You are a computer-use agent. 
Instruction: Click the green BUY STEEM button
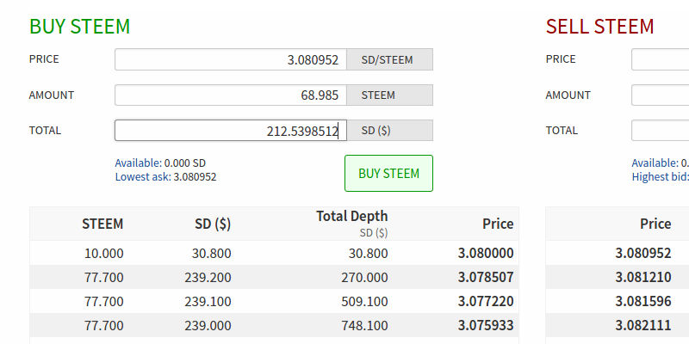point(389,174)
